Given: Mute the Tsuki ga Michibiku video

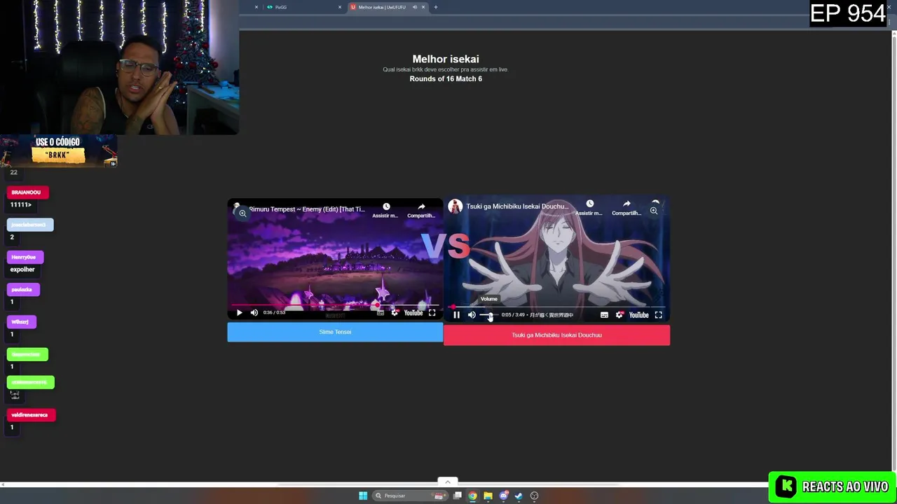Looking at the screenshot, I should coord(472,315).
